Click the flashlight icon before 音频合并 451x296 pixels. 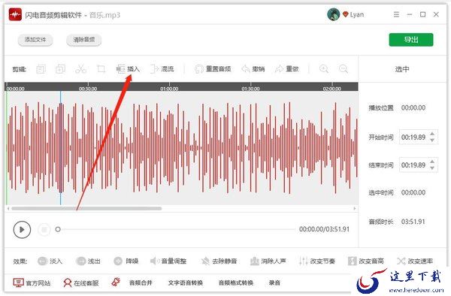[116, 282]
